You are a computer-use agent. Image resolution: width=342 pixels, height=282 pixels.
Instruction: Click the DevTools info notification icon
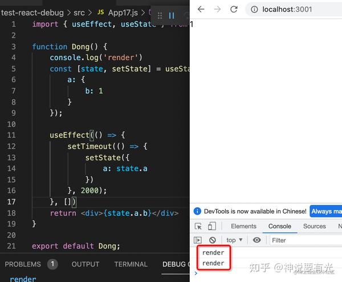[x=197, y=211]
